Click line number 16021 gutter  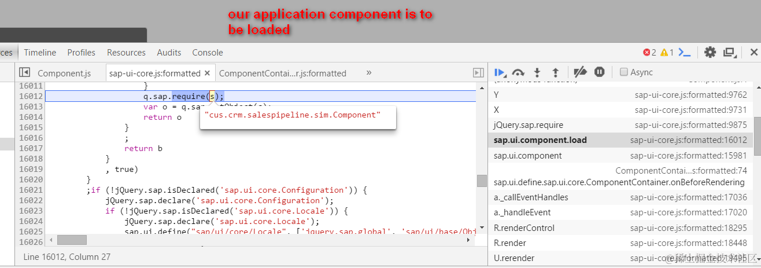tap(31, 190)
